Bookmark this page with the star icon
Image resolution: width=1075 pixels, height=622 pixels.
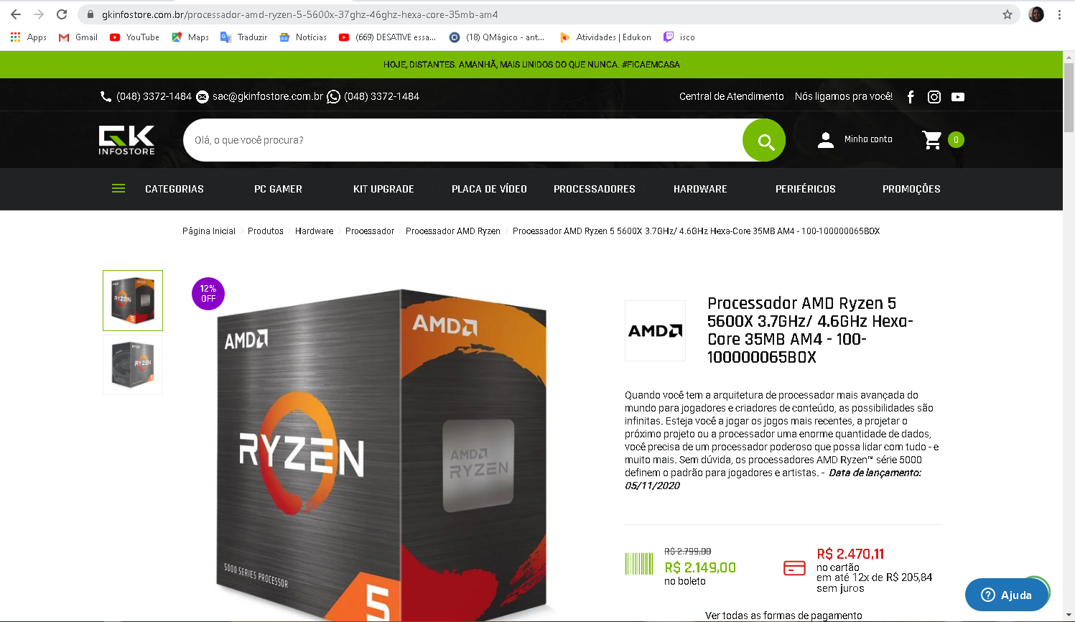point(1007,14)
